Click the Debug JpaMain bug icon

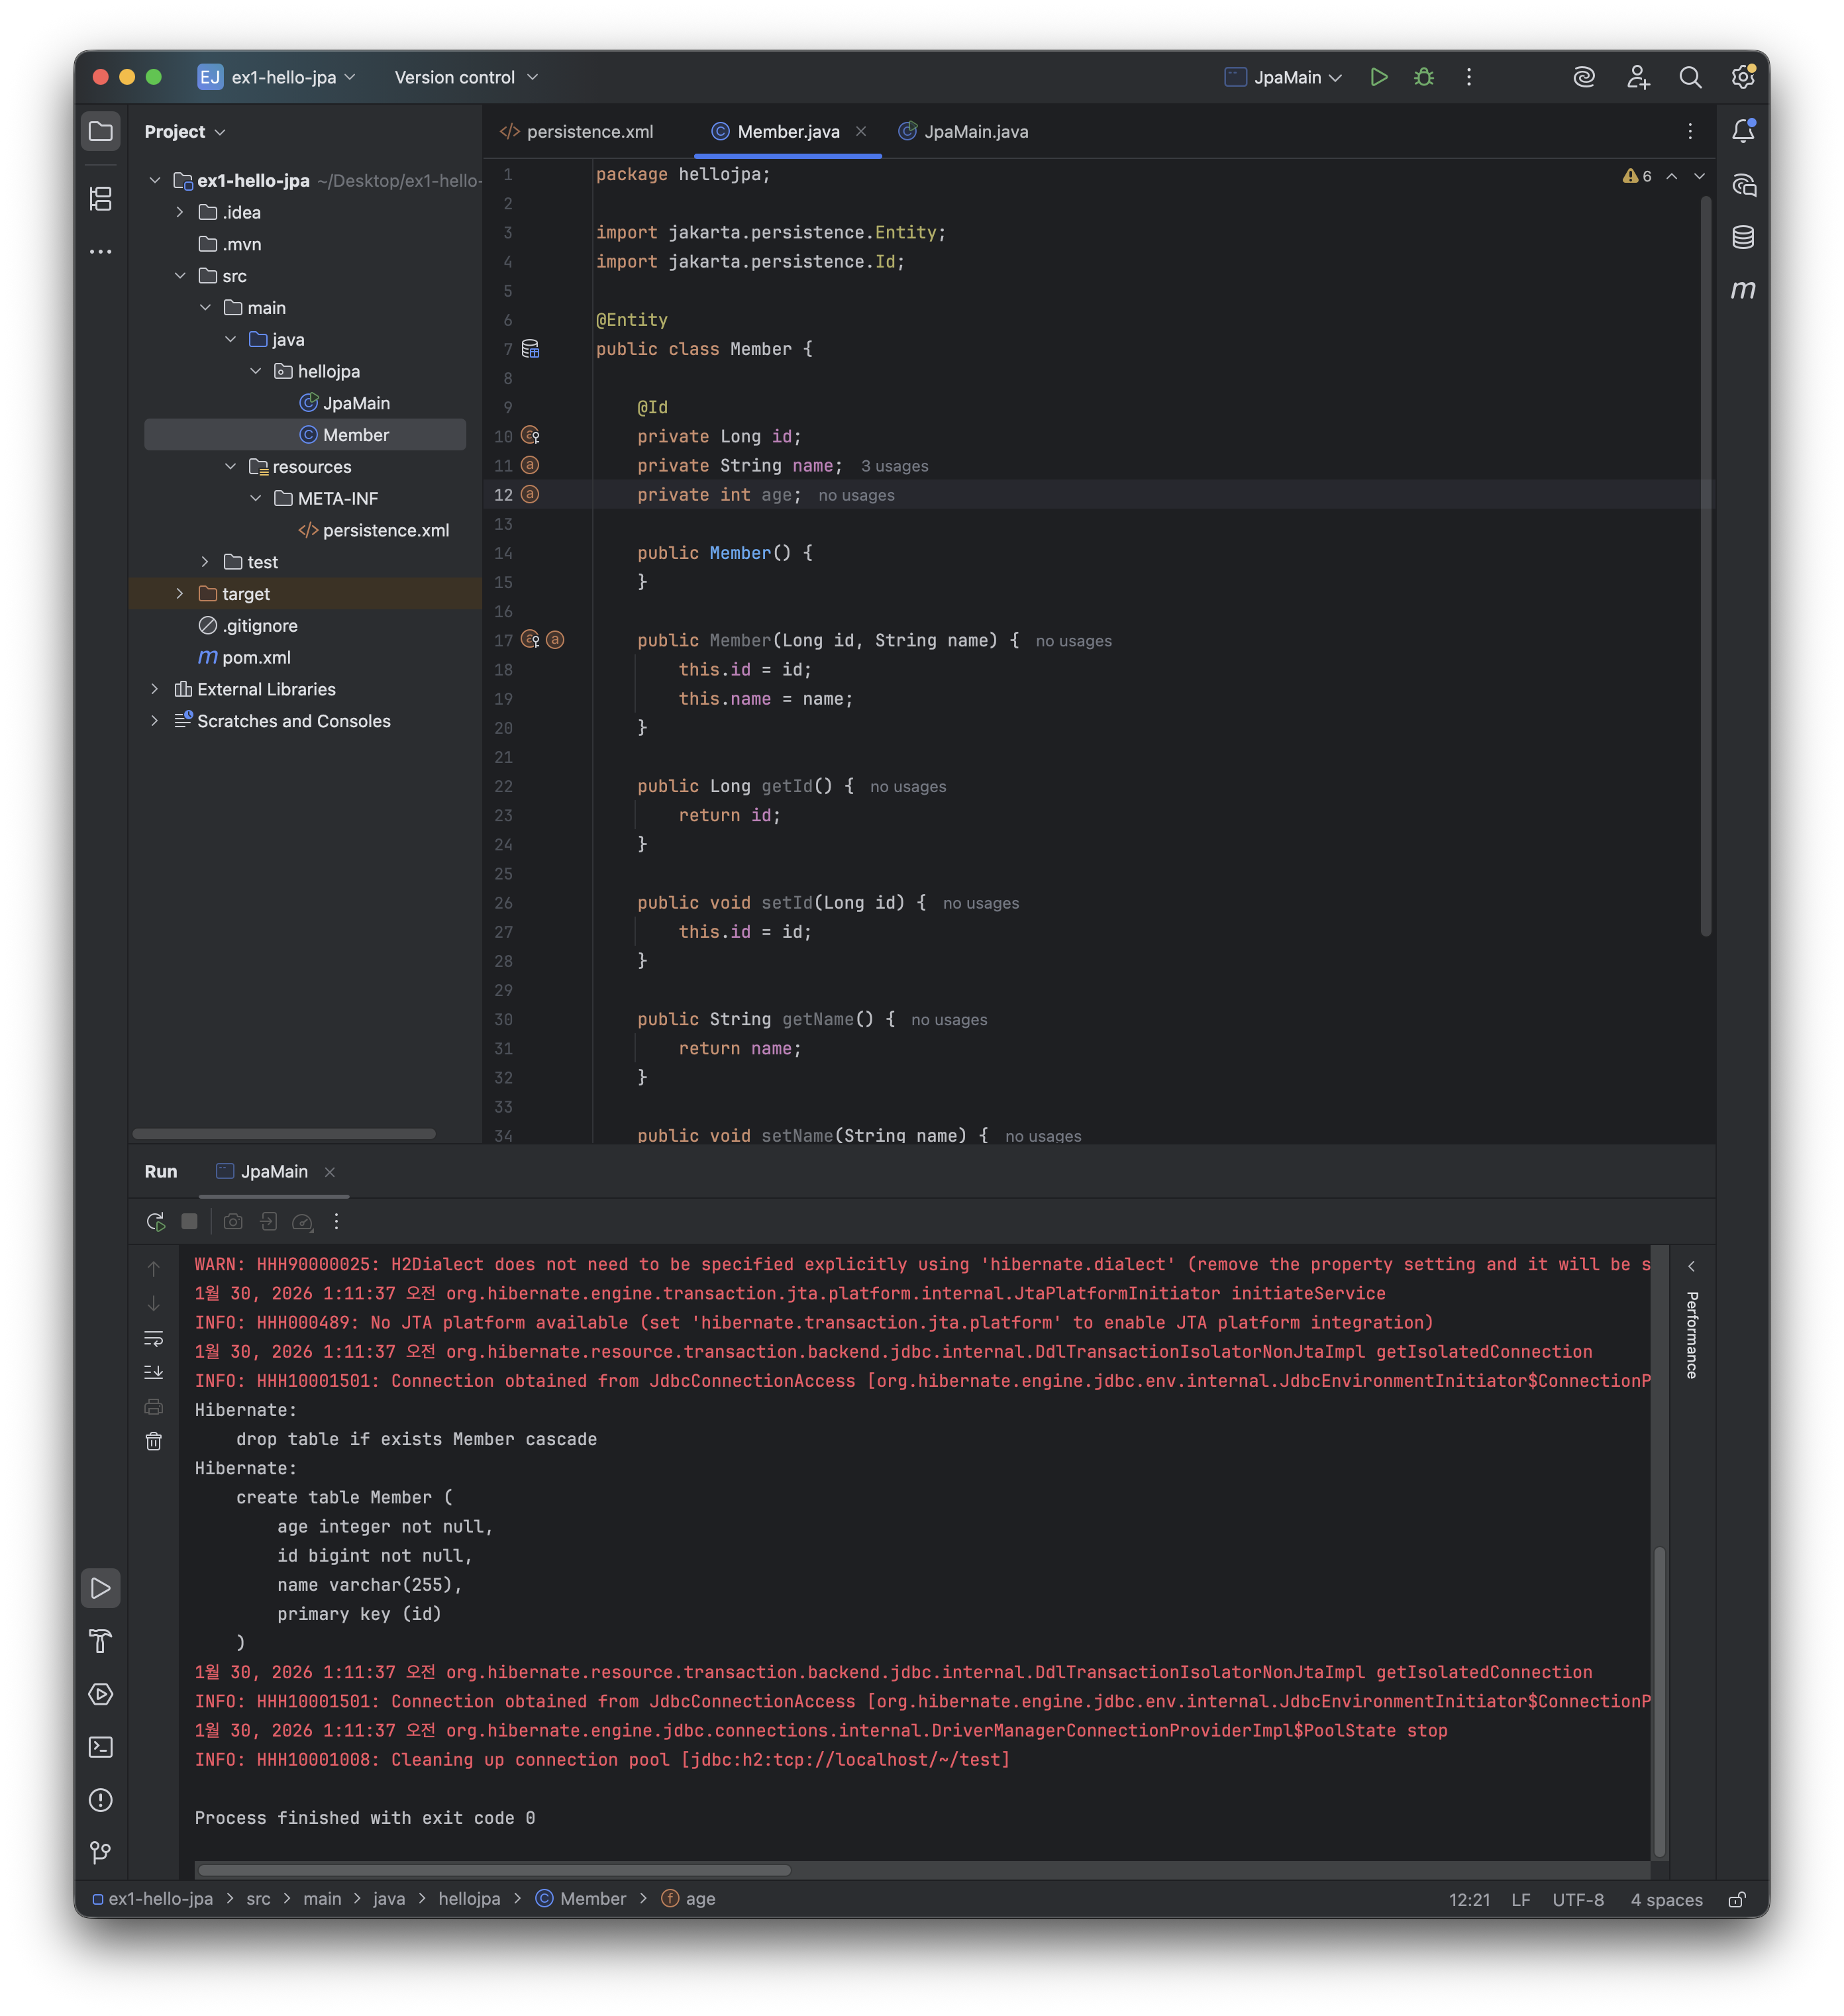[x=1424, y=77]
